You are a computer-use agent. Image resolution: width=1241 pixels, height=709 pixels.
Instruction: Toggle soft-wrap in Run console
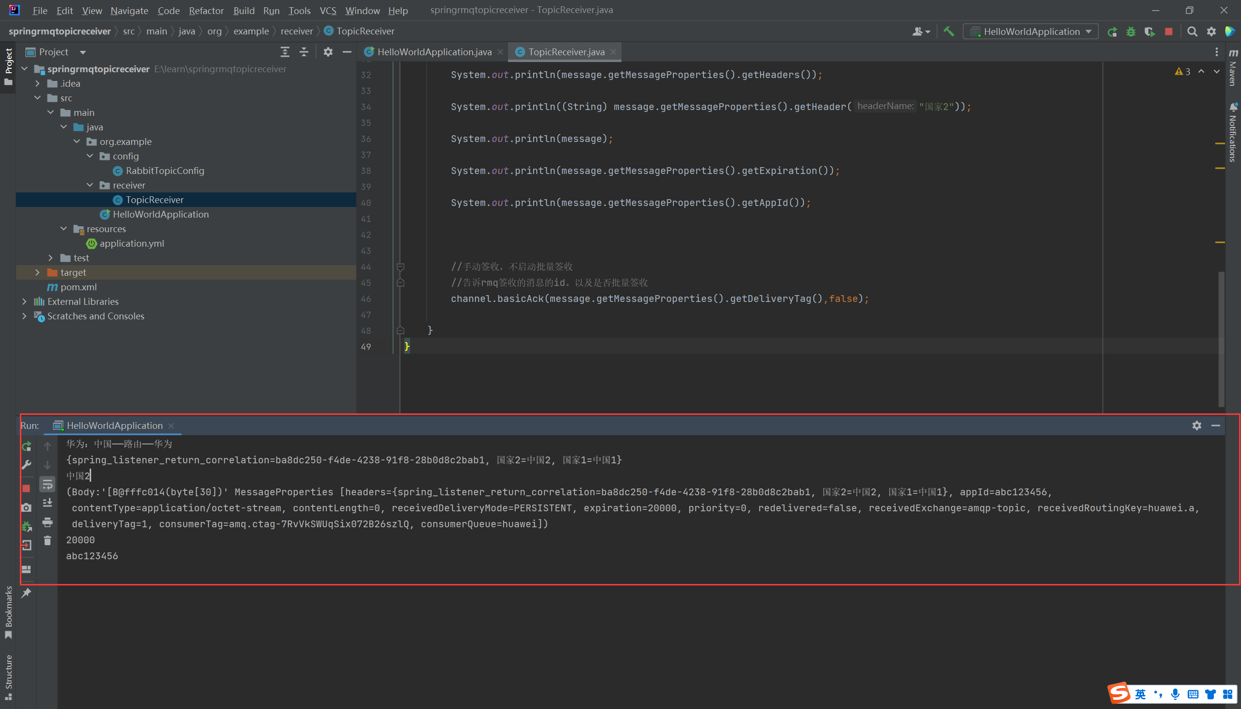click(47, 484)
